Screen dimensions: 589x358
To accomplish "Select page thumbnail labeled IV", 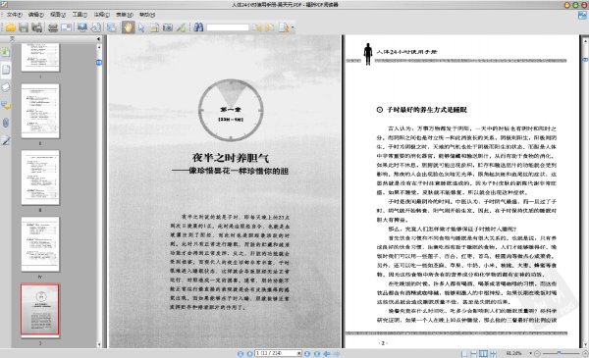I will pos(40,244).
